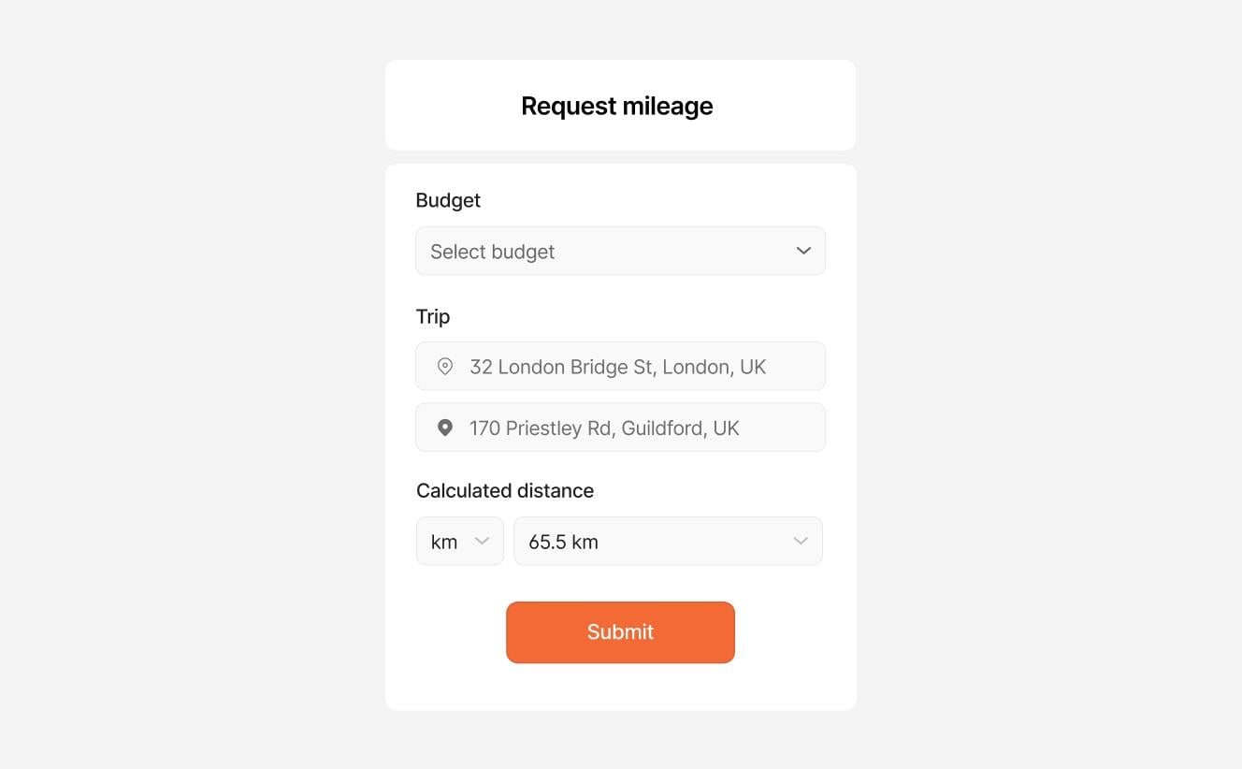This screenshot has width=1242, height=769.
Task: Open the Select budget dropdown
Action: click(620, 251)
